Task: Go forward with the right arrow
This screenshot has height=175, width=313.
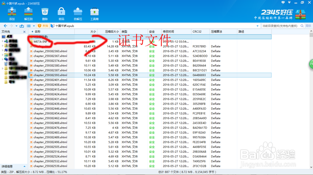Action: click(x=11, y=26)
